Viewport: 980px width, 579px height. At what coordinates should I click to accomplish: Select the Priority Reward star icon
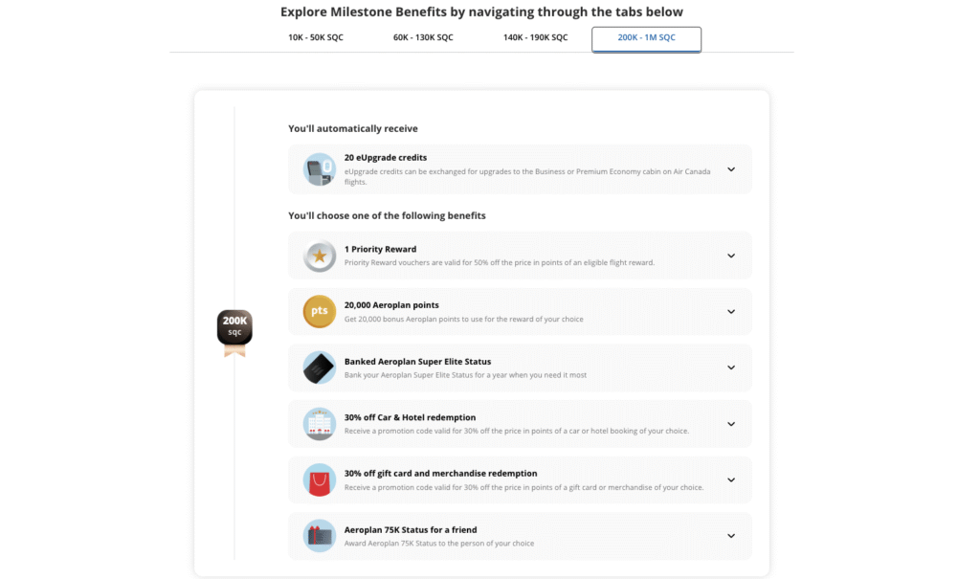[x=319, y=256]
